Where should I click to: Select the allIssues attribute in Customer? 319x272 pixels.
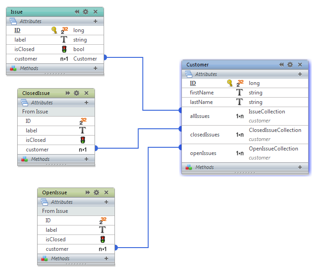coord(200,116)
